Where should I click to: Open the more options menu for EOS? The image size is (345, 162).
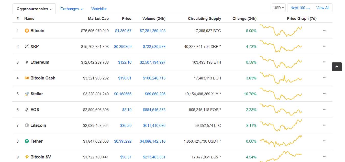coord(325,109)
